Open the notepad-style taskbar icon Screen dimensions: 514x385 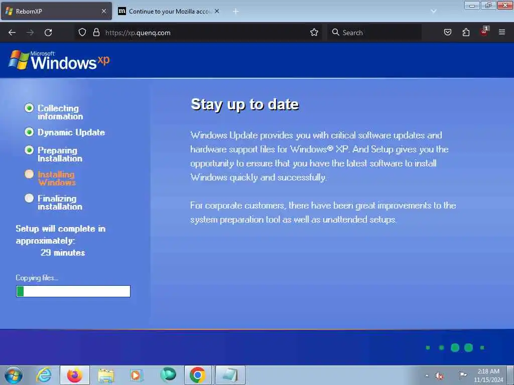[x=230, y=375]
